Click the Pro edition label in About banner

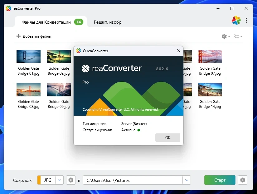[85, 82]
